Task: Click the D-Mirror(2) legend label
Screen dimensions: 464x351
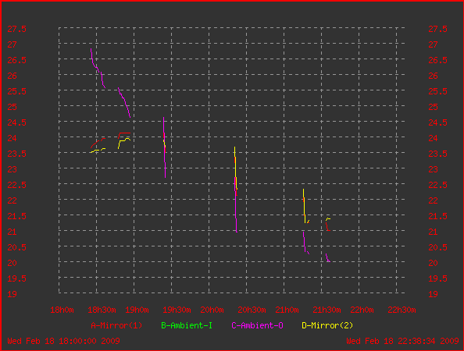Action: 327,325
